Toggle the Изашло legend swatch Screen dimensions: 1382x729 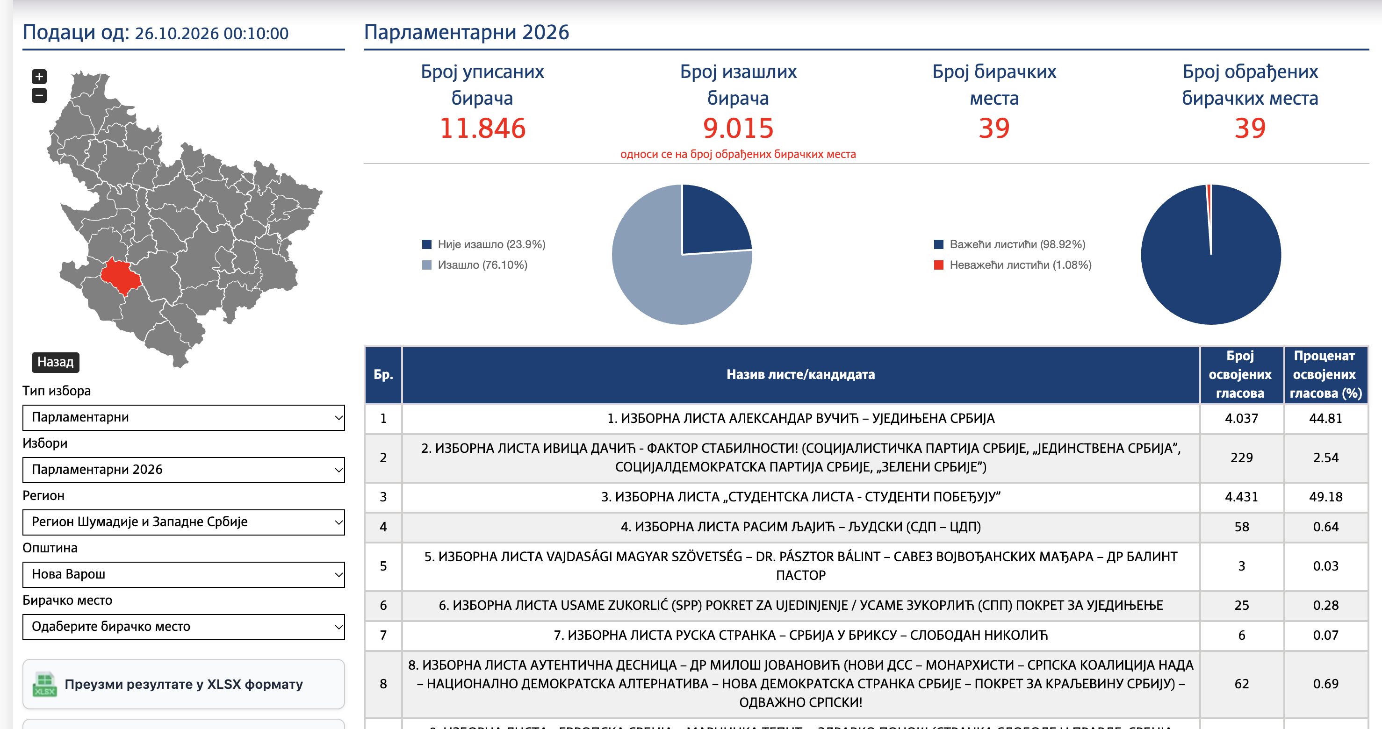coord(427,265)
